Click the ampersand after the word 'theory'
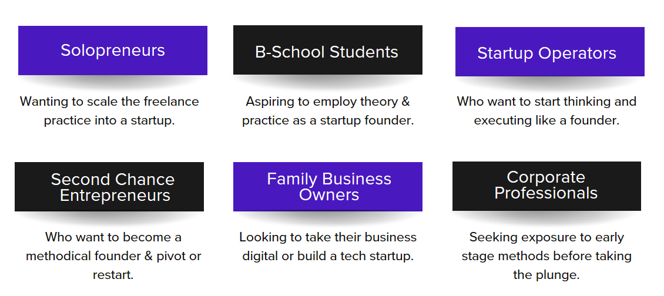This screenshot has width=664, height=296. click(405, 102)
